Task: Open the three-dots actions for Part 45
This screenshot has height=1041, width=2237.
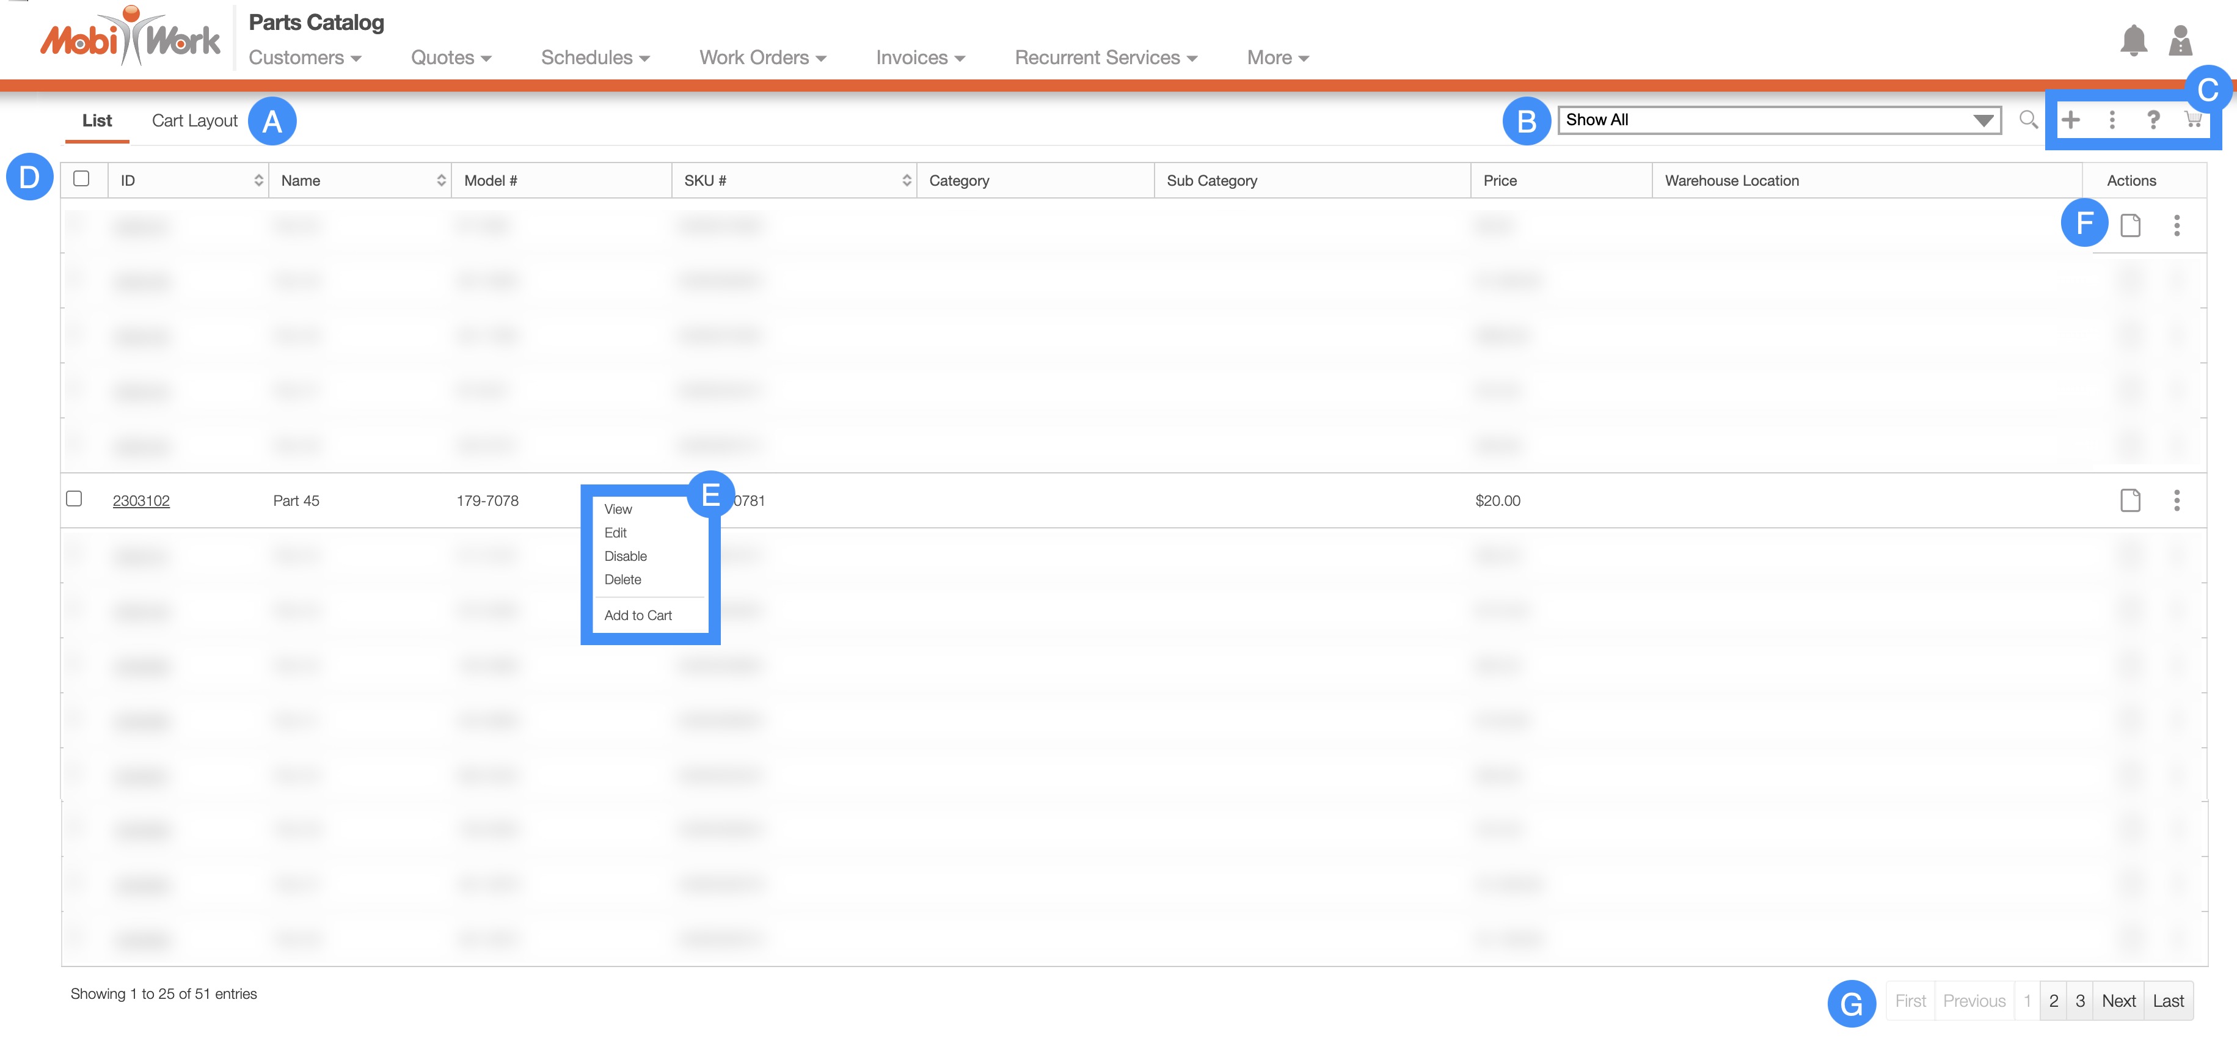Action: point(2176,500)
